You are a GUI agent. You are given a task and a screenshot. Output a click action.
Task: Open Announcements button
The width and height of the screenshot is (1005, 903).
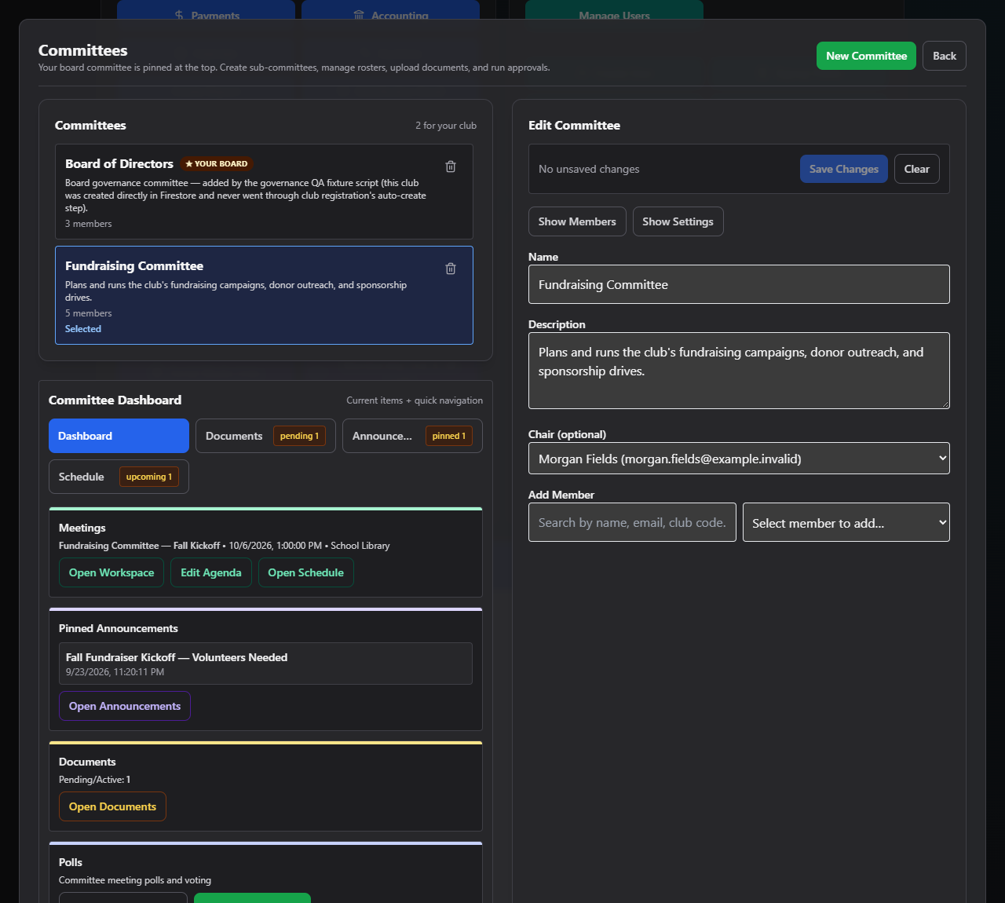point(125,706)
